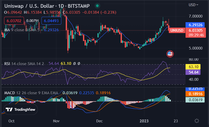Click the Oct label on time axis
Screen dimensions: 209x127
click(11, 121)
